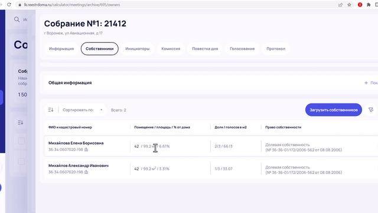
Task: Click the room value 42 / 99.2 м² / 3.31%
Action: coord(152,169)
